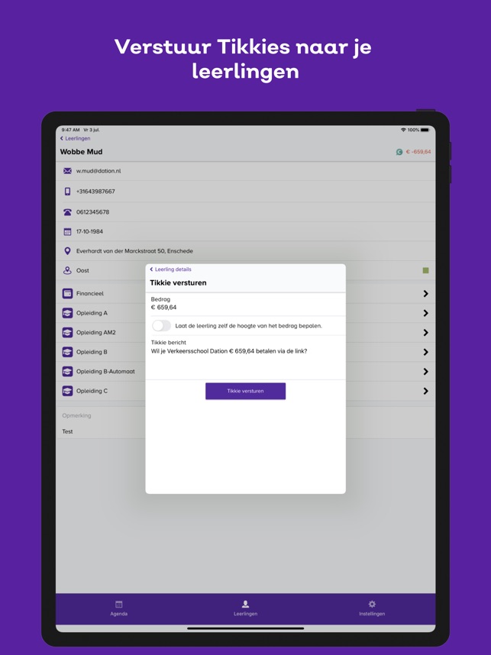Edit the Tikkie bericht text
Screen dimensions: 491x655
pos(246,357)
